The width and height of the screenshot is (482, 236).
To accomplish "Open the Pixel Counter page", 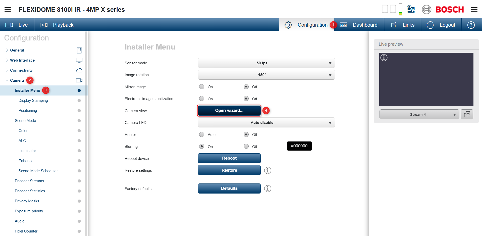I will point(26,231).
